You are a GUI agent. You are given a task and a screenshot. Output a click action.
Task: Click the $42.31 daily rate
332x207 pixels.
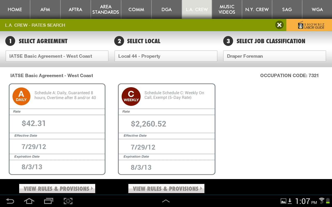coord(34,123)
